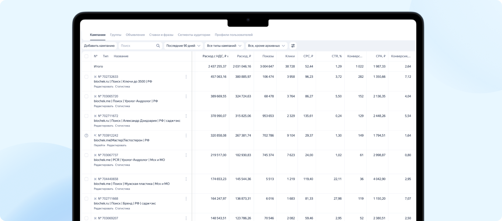Image resolution: width=502 pixels, height=221 pixels.
Task: Open three-dot menu for campaign 702711672
Action: point(186,116)
